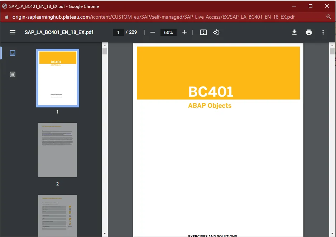This screenshot has width=336, height=237.
Task: Click the fit to page icon
Action: tap(203, 32)
